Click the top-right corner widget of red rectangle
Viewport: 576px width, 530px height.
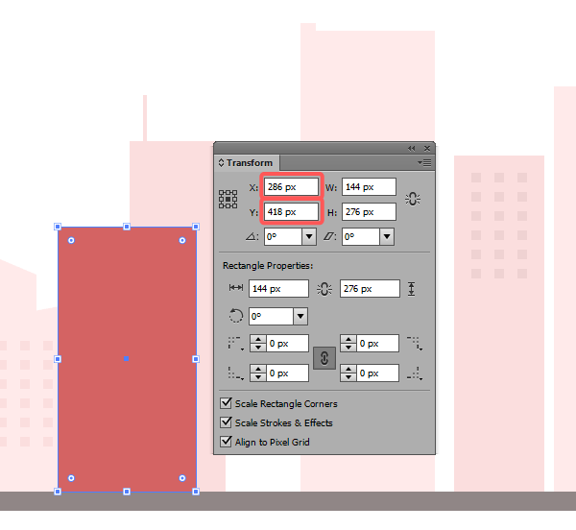click(x=182, y=240)
